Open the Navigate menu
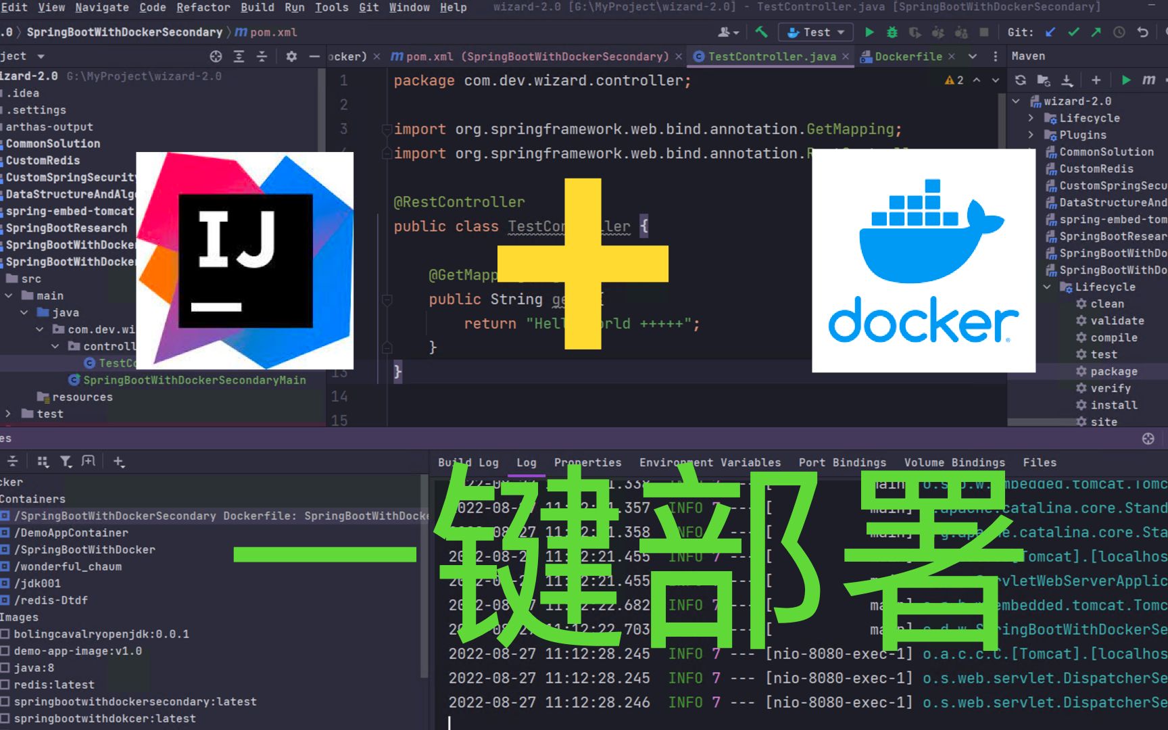Image resolution: width=1168 pixels, height=730 pixels. click(101, 7)
